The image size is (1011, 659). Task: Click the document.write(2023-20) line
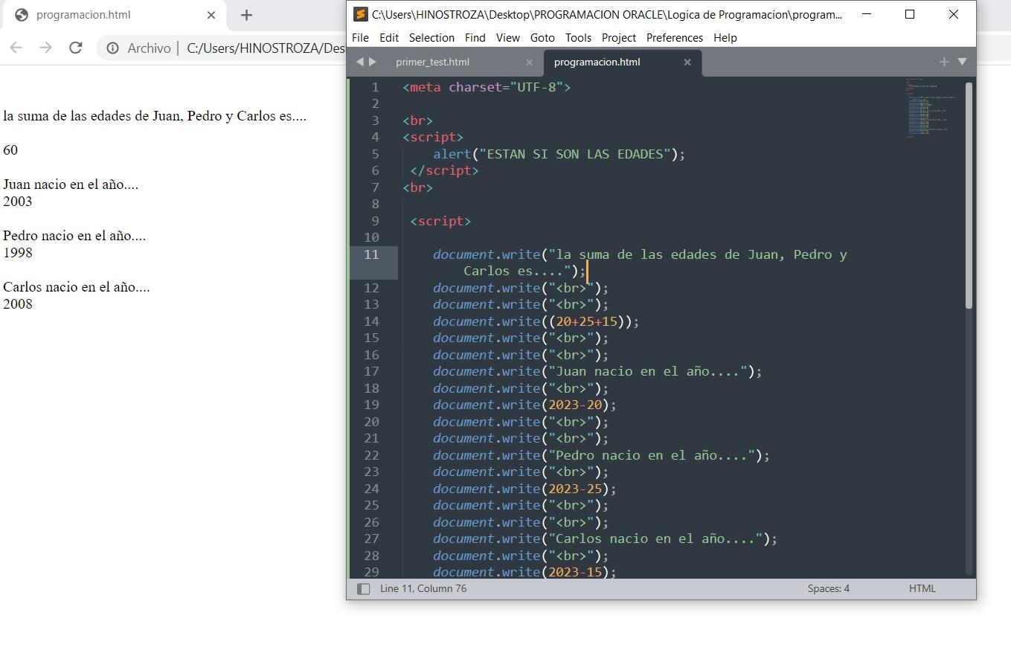pyautogui.click(x=524, y=405)
